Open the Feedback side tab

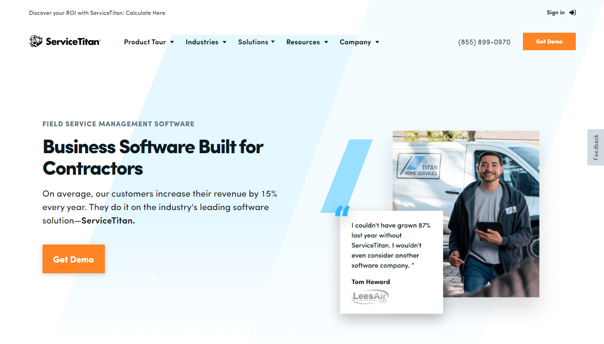click(595, 147)
